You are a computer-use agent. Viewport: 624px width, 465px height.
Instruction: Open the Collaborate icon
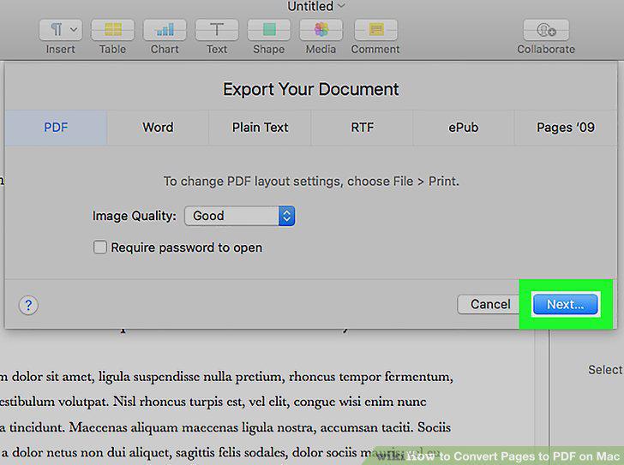click(546, 30)
